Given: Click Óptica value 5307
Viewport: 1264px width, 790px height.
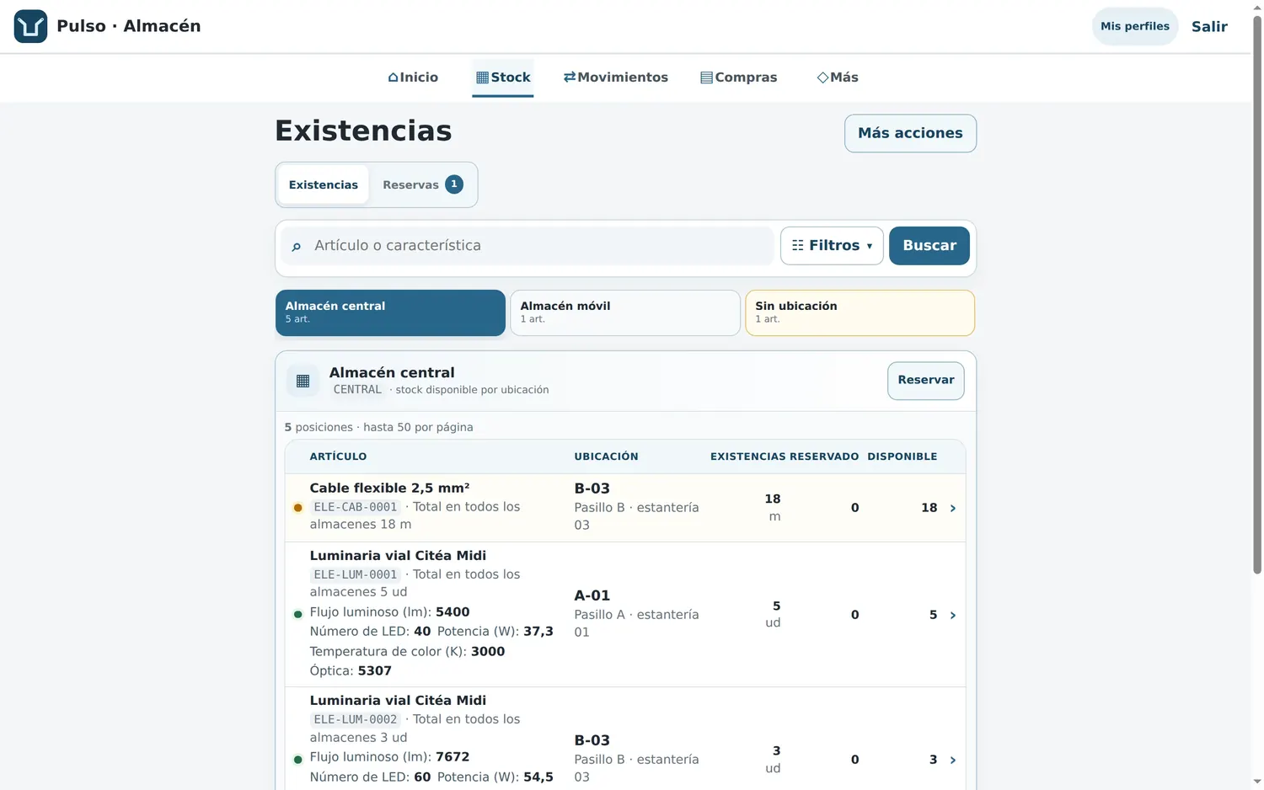Looking at the screenshot, I should coord(375,671).
